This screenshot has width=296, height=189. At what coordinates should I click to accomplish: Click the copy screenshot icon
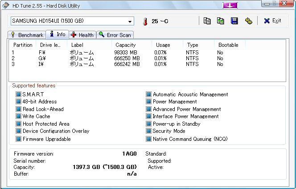(220, 21)
